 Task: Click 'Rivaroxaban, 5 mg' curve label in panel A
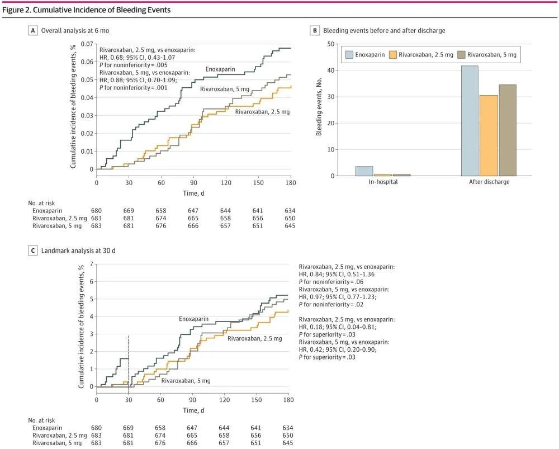point(225,89)
